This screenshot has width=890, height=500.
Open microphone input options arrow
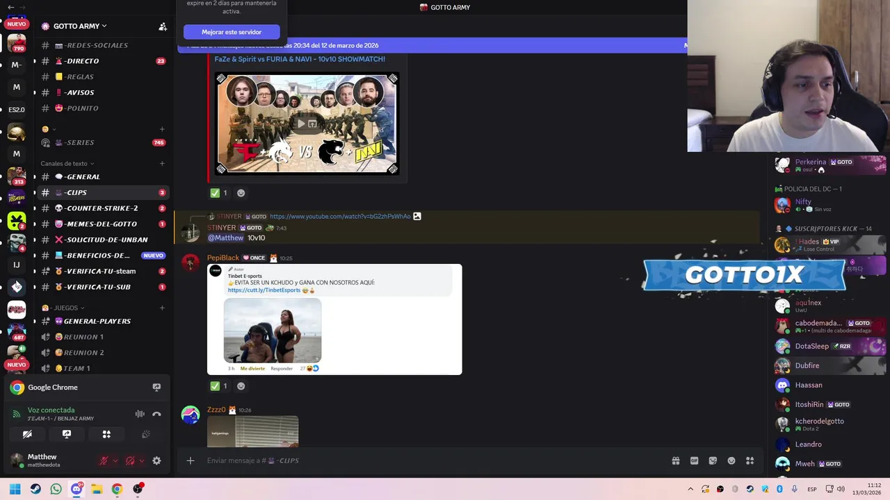(115, 460)
